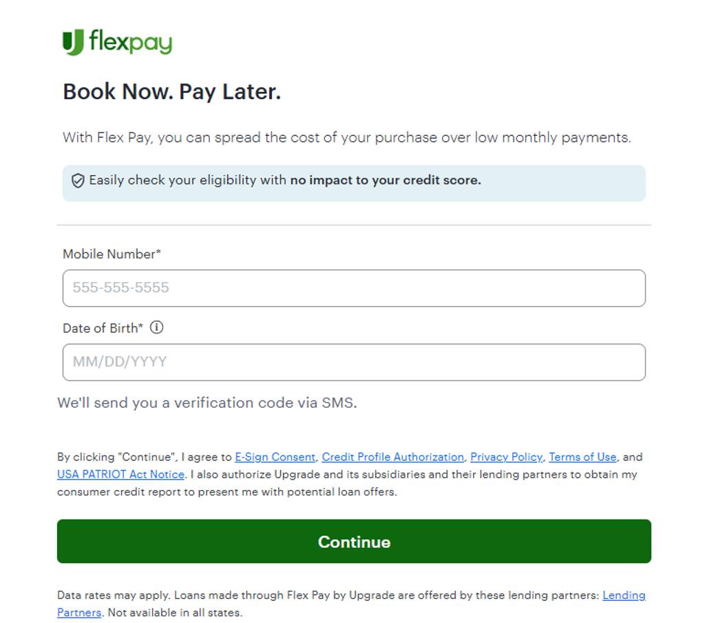Focus the Mobile Number input field
The width and height of the screenshot is (705, 623).
[354, 288]
